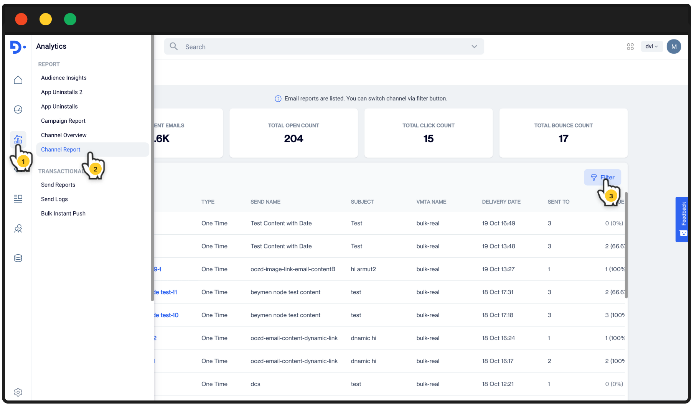Screen dimensions: 694x407
Task: Open the Home sidebar icon
Action: point(18,80)
